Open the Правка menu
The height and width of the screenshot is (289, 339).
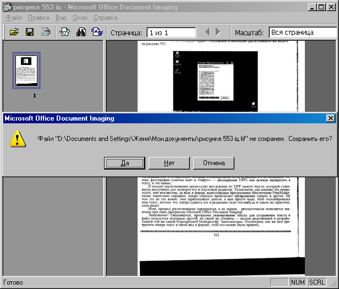(x=39, y=18)
